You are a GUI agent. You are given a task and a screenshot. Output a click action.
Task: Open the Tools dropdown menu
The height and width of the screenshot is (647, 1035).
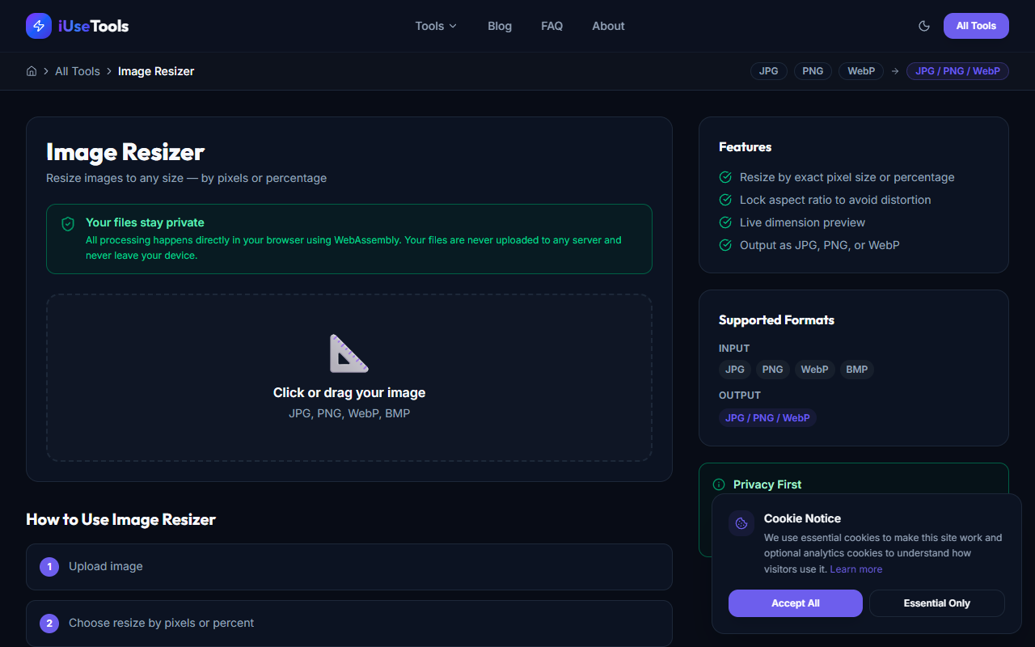click(x=435, y=25)
